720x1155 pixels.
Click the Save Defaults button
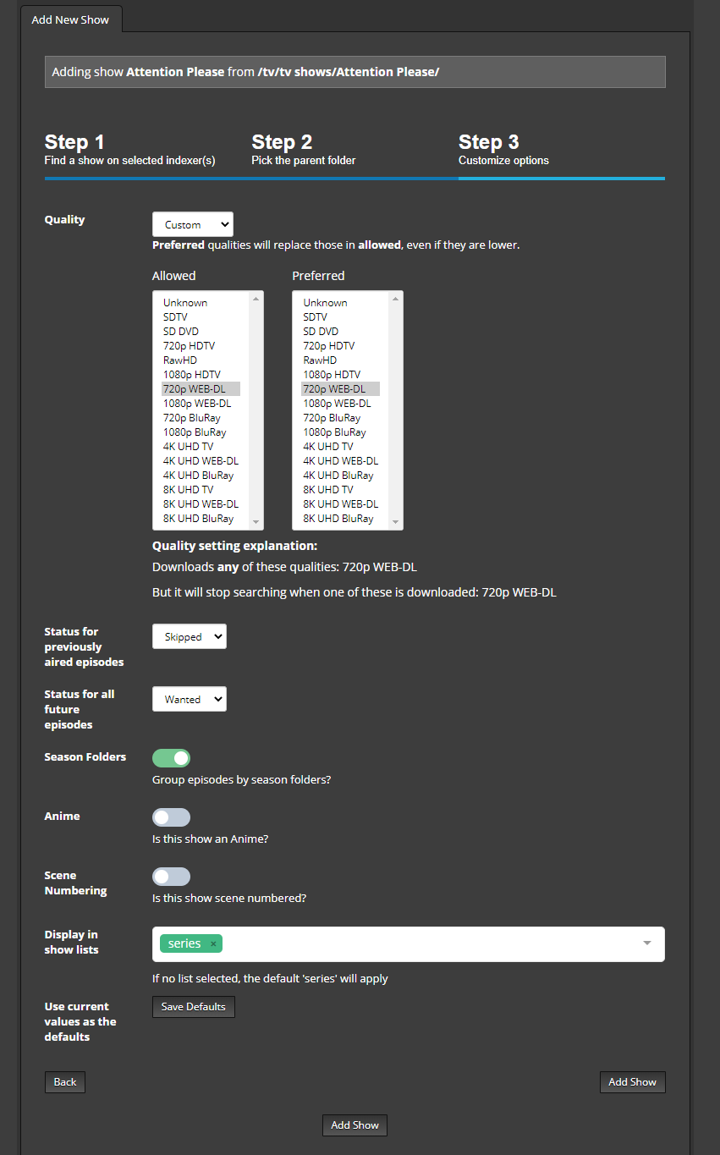[x=193, y=1006]
